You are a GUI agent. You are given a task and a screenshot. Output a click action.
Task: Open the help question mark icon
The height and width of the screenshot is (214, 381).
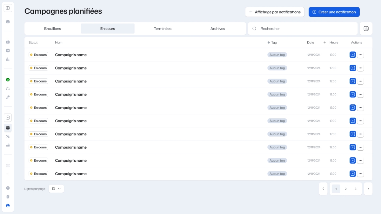point(8,188)
